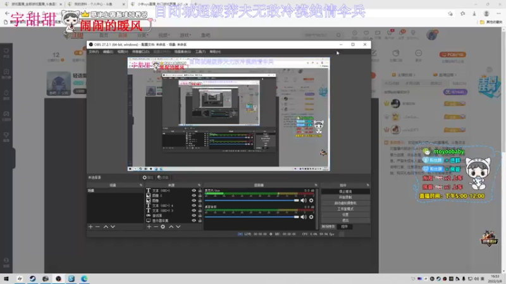Image resolution: width=506 pixels, height=284 pixels.
Task: Add a new source with plus icon
Action: (x=149, y=227)
